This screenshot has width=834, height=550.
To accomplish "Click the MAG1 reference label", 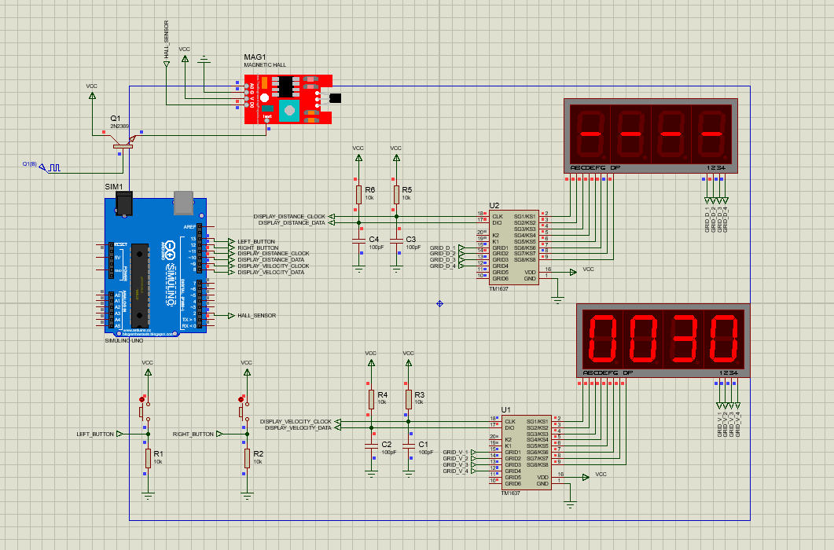I will 255,57.
